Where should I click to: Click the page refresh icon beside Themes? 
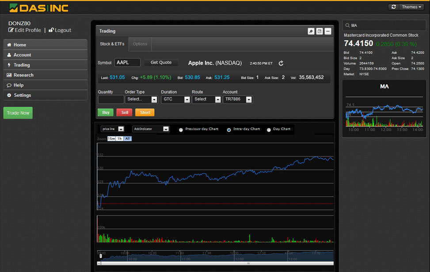click(393, 7)
